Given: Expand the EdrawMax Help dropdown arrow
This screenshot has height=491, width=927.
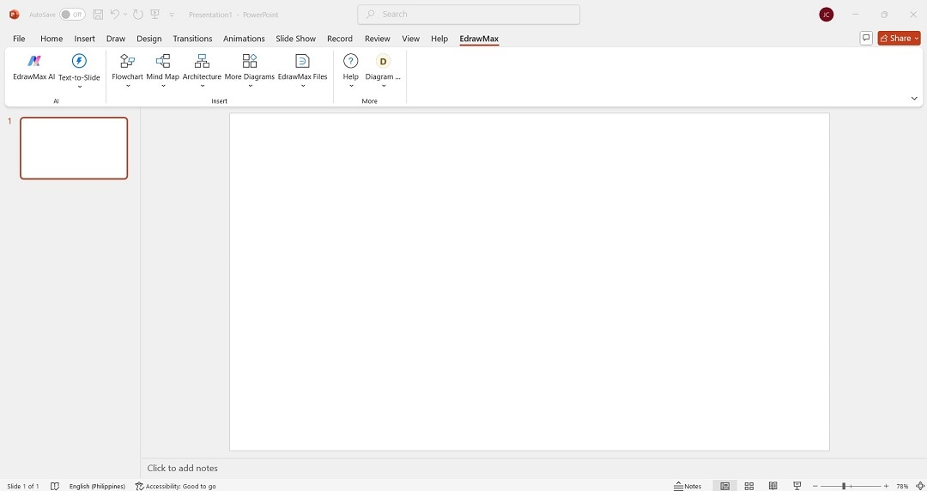Looking at the screenshot, I should coord(350,87).
